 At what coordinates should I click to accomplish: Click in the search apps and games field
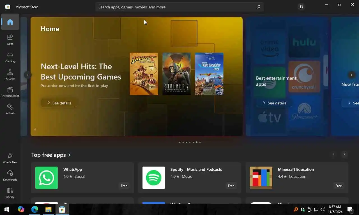[179, 7]
